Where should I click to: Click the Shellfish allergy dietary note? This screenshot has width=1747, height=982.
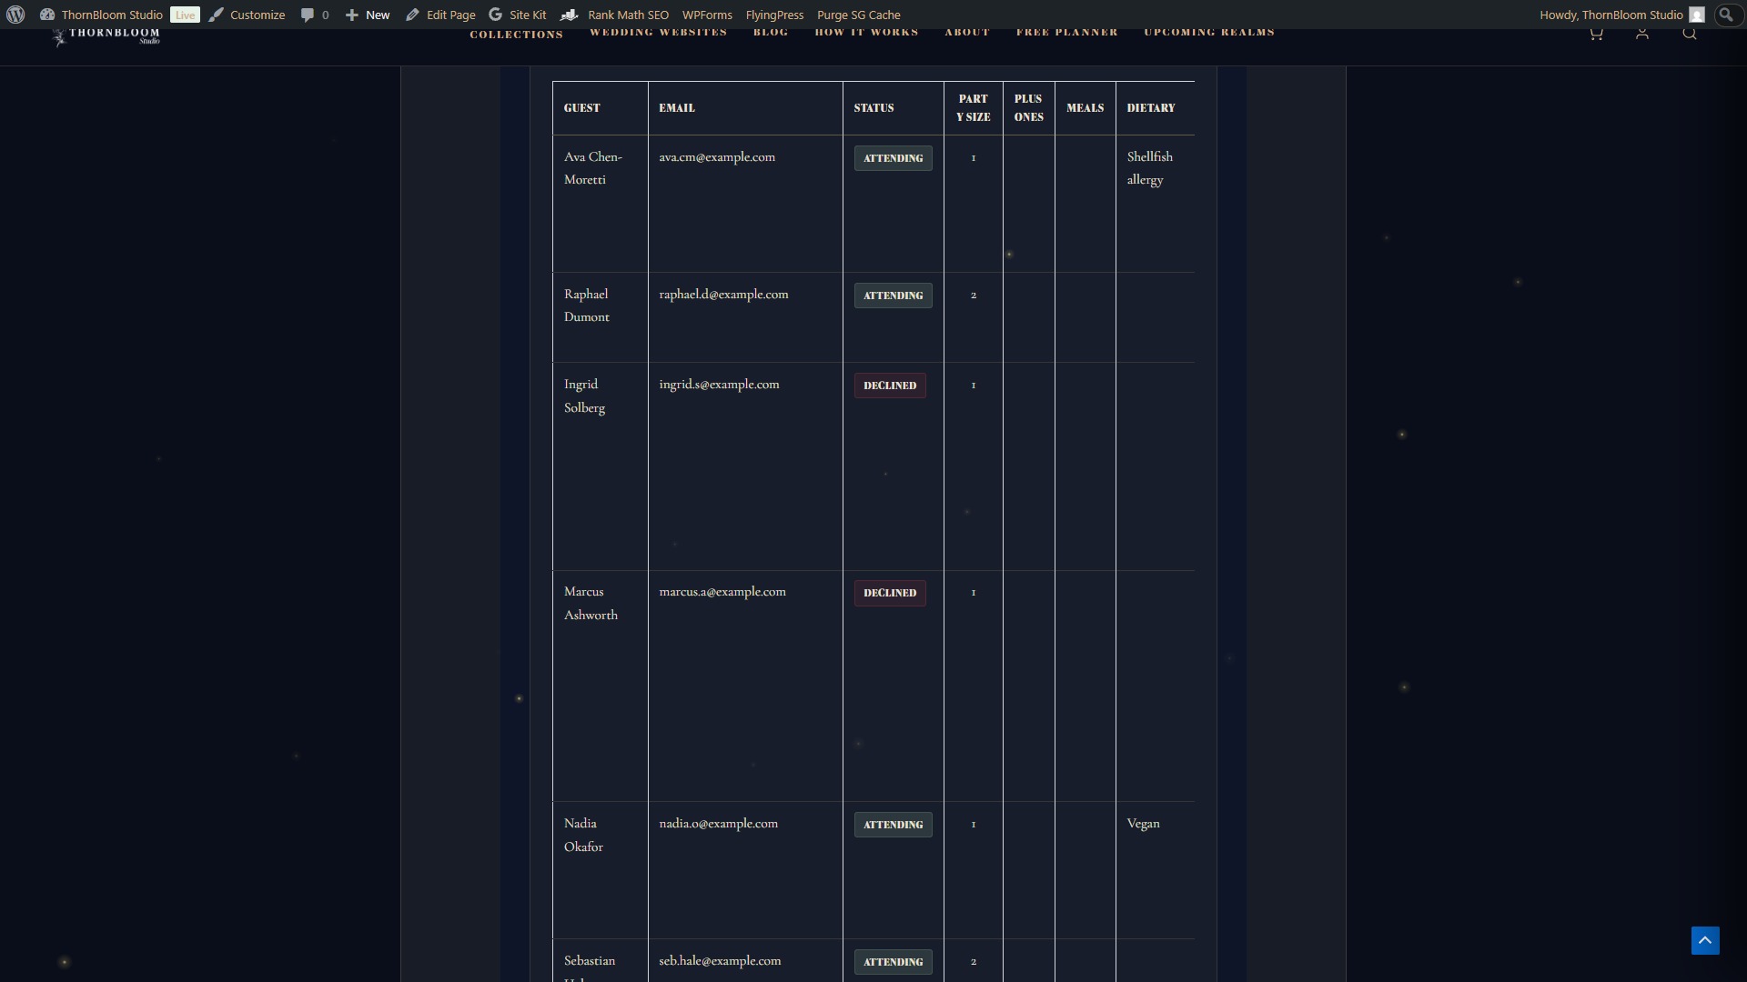click(x=1149, y=168)
